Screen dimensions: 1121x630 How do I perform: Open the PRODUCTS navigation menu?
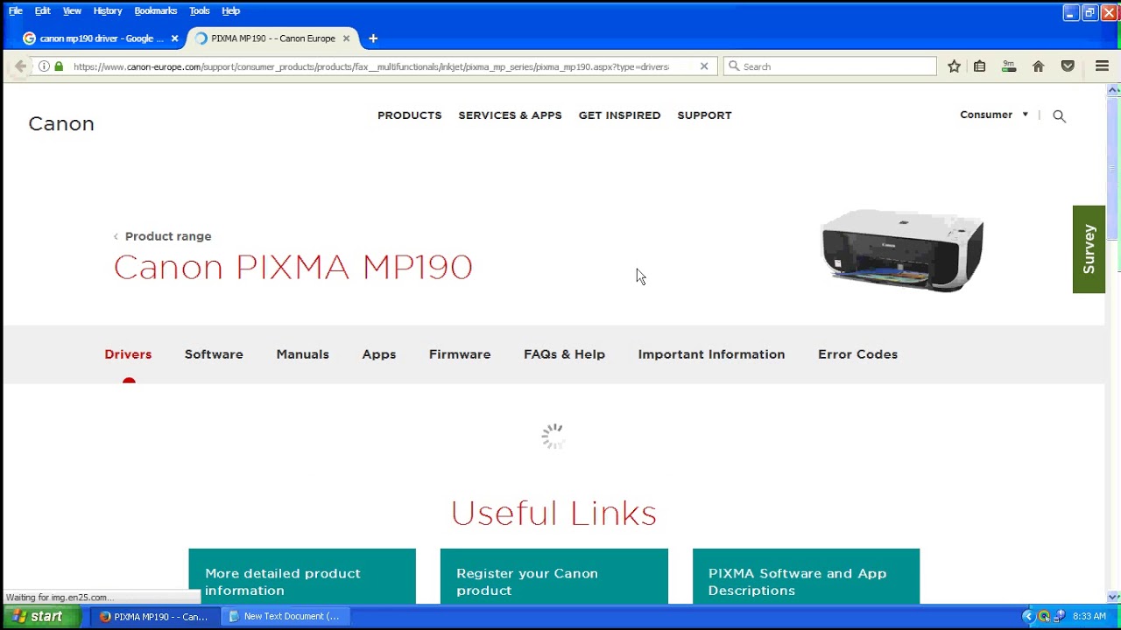click(409, 115)
